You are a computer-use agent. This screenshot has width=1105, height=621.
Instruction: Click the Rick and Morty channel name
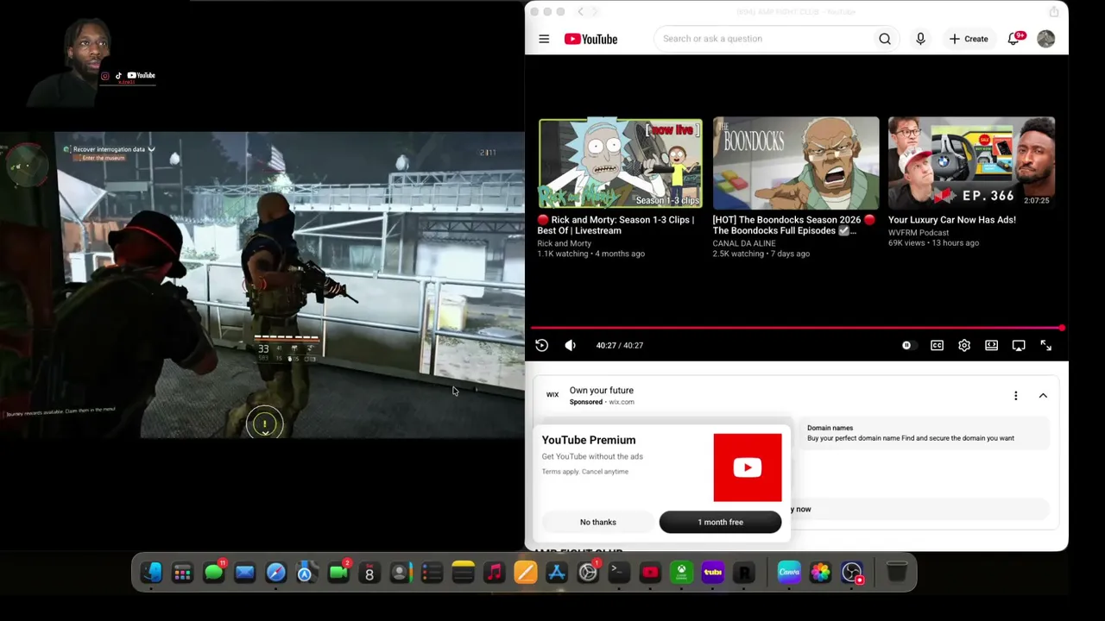pyautogui.click(x=564, y=243)
